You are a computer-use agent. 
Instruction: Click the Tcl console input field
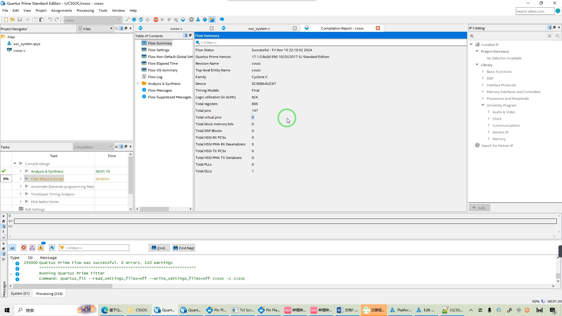[x=285, y=221]
